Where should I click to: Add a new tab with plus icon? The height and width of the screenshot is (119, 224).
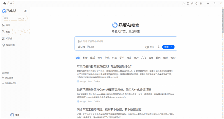tap(11, 3)
